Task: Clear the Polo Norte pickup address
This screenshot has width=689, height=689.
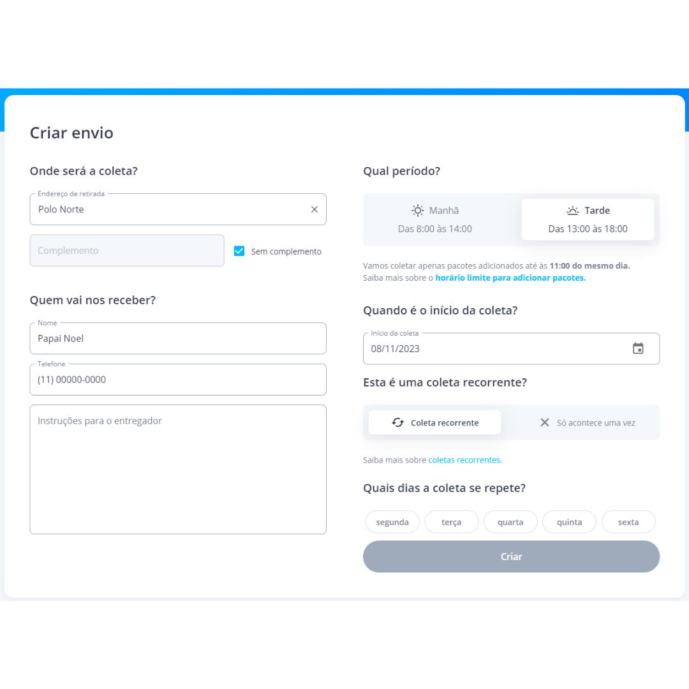Action: pos(314,210)
